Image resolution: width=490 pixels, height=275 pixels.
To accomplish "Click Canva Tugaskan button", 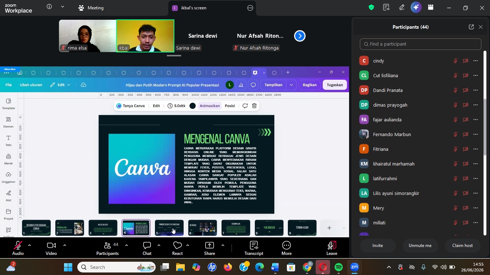I will click(x=335, y=85).
